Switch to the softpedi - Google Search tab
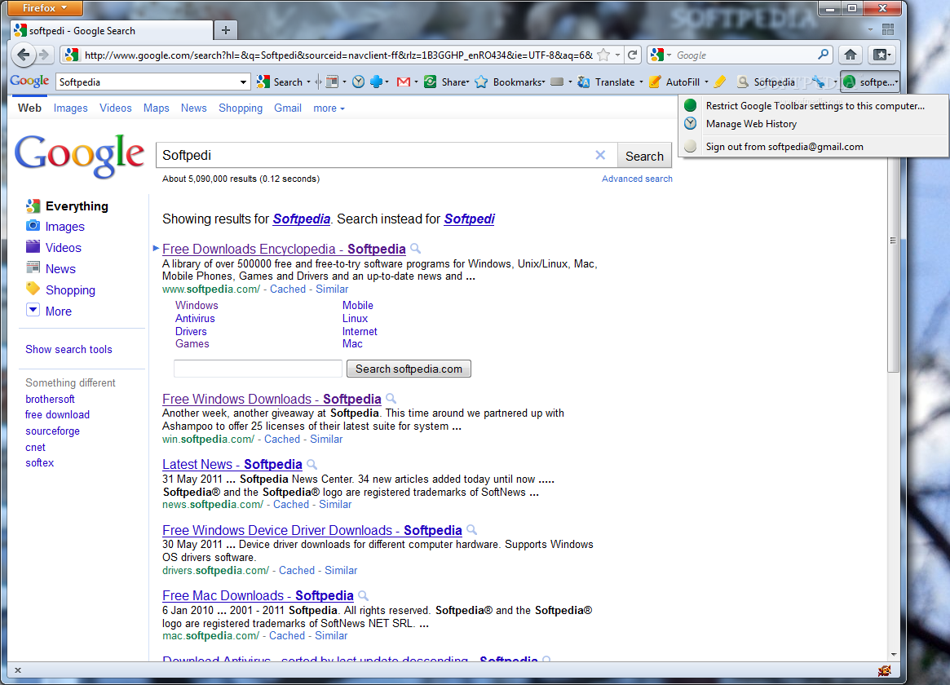 [112, 30]
